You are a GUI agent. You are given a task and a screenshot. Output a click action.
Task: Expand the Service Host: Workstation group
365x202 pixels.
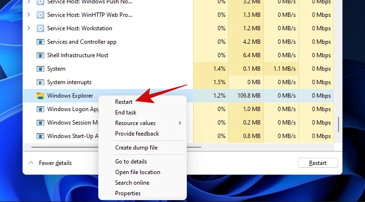coord(28,28)
